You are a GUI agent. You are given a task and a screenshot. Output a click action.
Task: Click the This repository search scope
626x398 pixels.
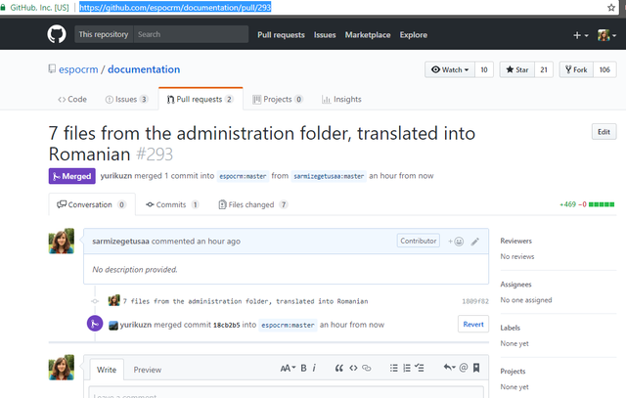104,34
